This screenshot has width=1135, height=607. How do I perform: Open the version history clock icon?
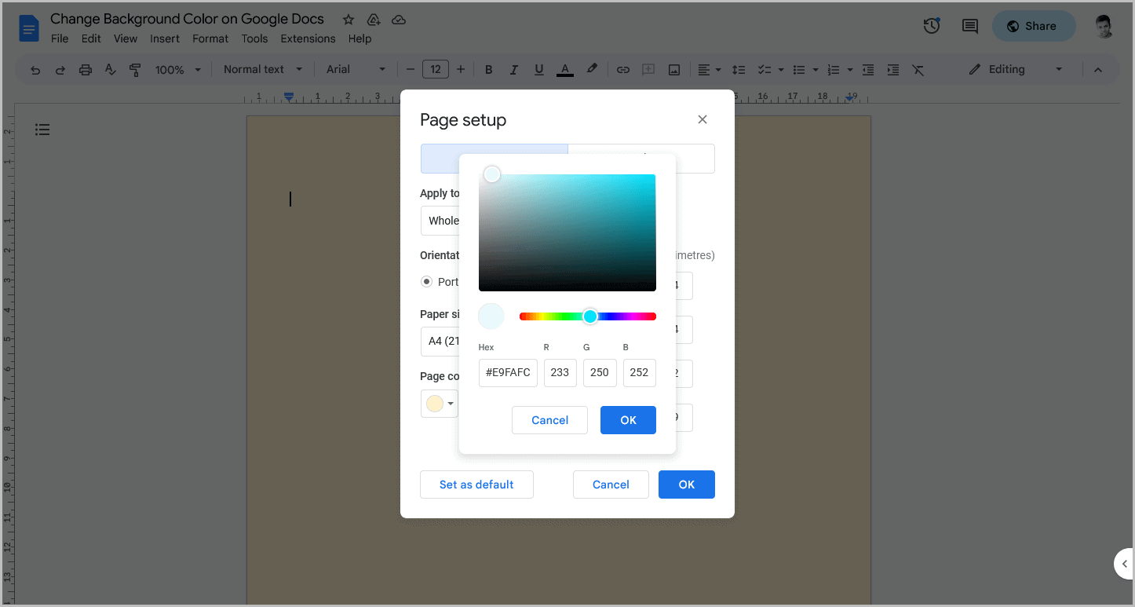pyautogui.click(x=932, y=26)
